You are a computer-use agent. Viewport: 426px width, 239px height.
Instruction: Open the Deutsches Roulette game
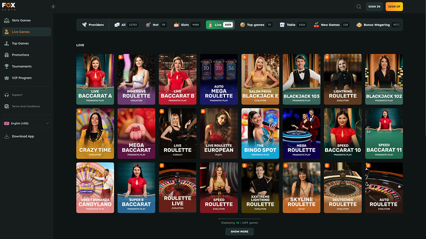click(343, 188)
